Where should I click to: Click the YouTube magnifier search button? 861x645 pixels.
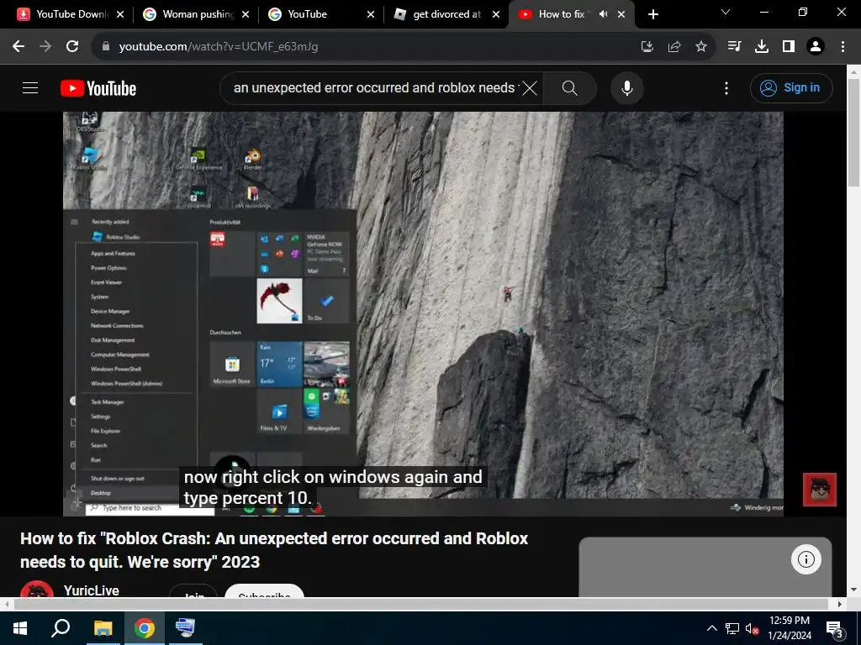569,87
